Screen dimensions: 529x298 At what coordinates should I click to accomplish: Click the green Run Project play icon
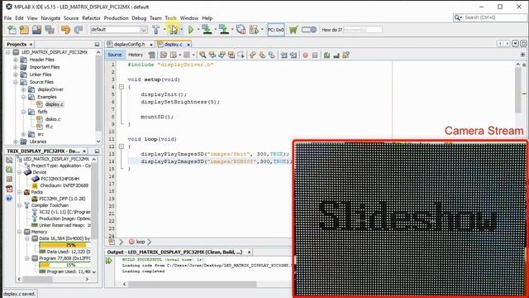(x=191, y=30)
